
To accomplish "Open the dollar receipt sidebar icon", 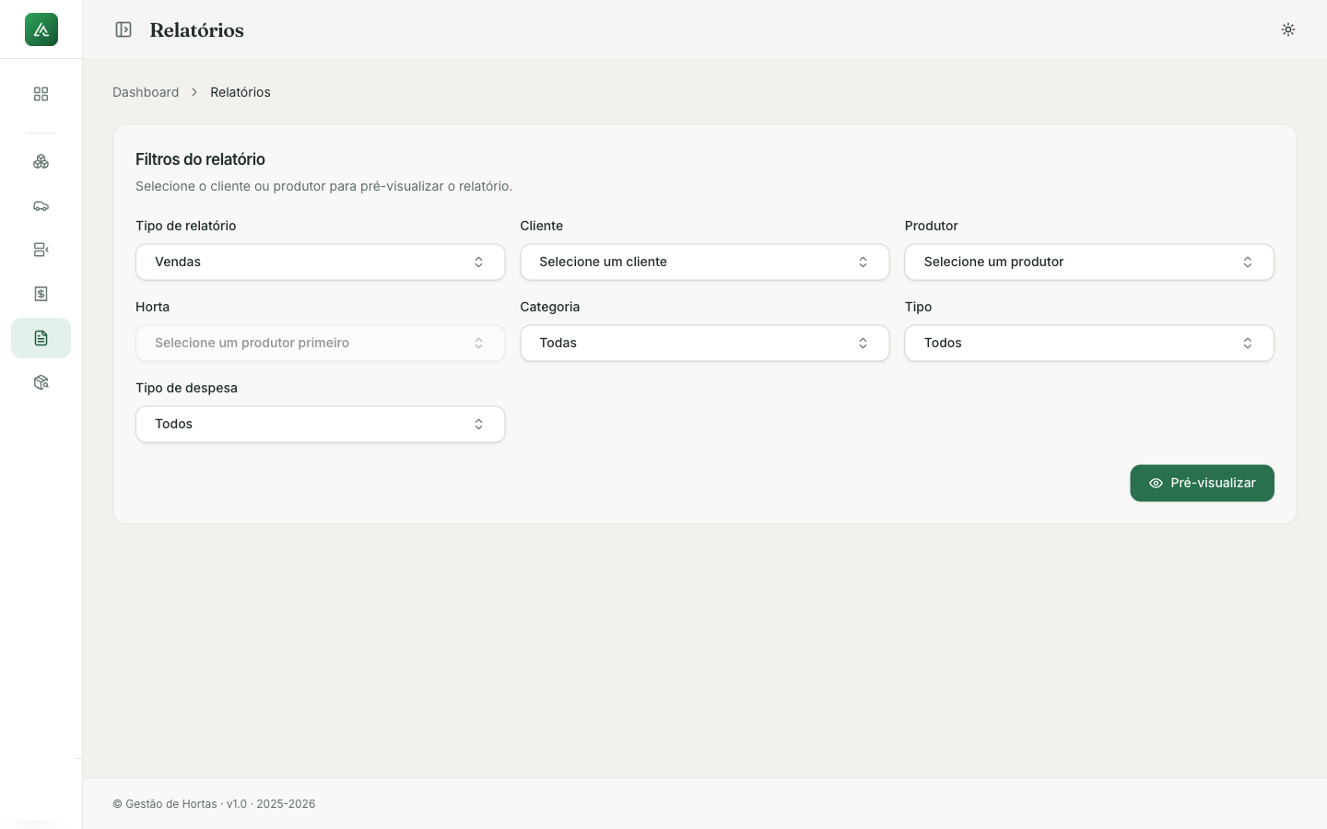I will [x=41, y=294].
